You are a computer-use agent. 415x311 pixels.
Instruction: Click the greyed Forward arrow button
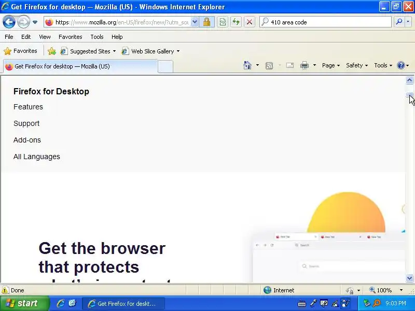coord(23,22)
